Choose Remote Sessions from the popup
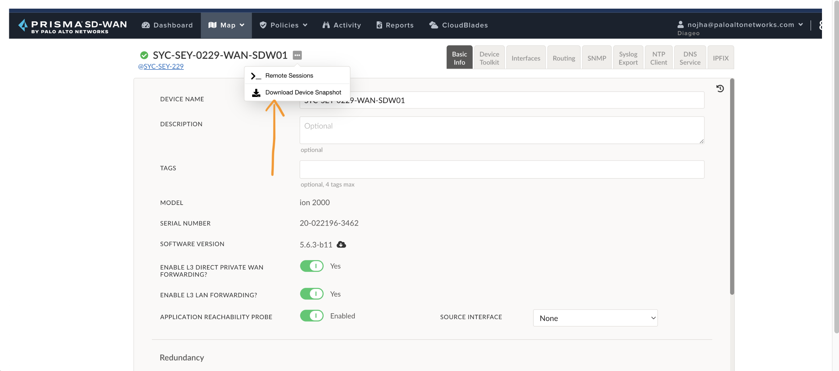The width and height of the screenshot is (839, 371). [289, 75]
